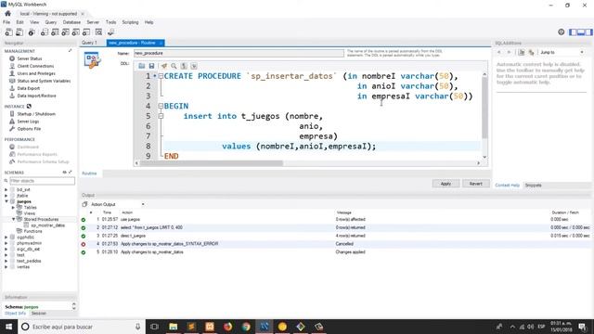594x334 pixels.
Task: Collapse fold marker at line 1
Action: [161, 76]
